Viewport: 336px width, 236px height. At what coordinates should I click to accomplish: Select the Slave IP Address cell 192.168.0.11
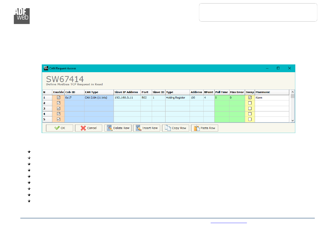127,98
